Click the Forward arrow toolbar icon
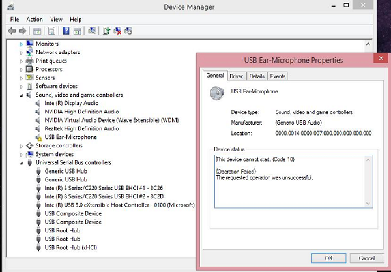 tap(22, 31)
